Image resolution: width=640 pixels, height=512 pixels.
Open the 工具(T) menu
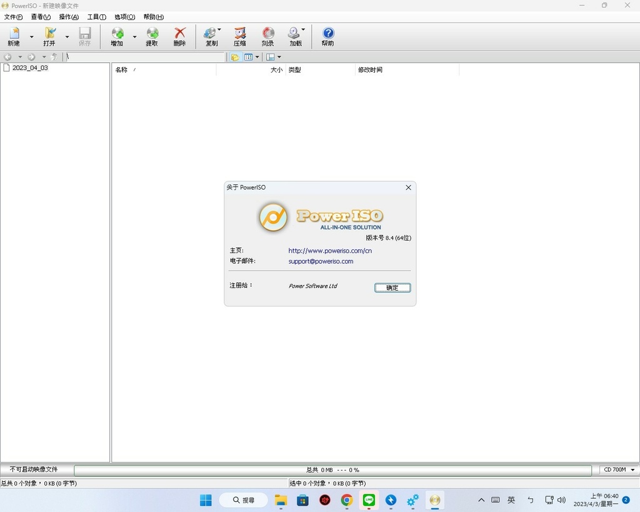pyautogui.click(x=97, y=17)
